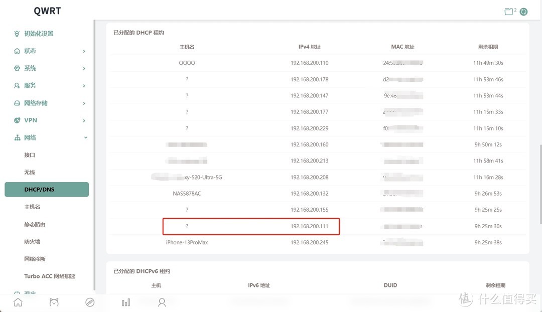
Task: Go to the 无线 settings page
Action: [x=30, y=172]
